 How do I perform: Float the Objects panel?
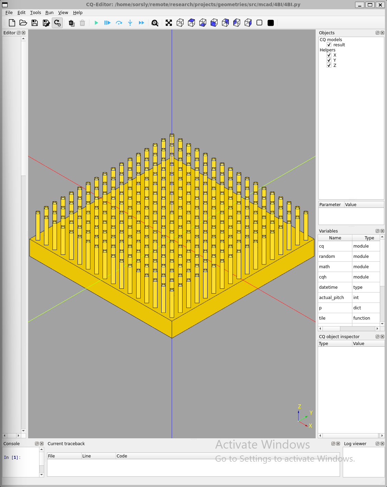pos(377,33)
